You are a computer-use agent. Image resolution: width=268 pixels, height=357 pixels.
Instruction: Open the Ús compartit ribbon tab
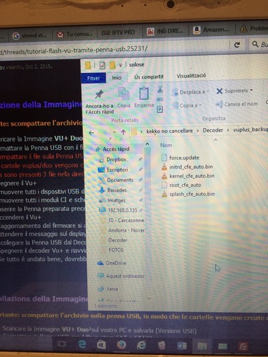149,77
